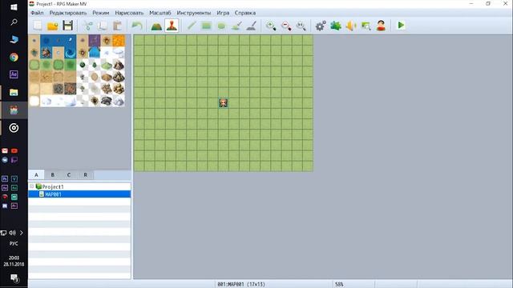Collapse the Project1 tree node

32,186
